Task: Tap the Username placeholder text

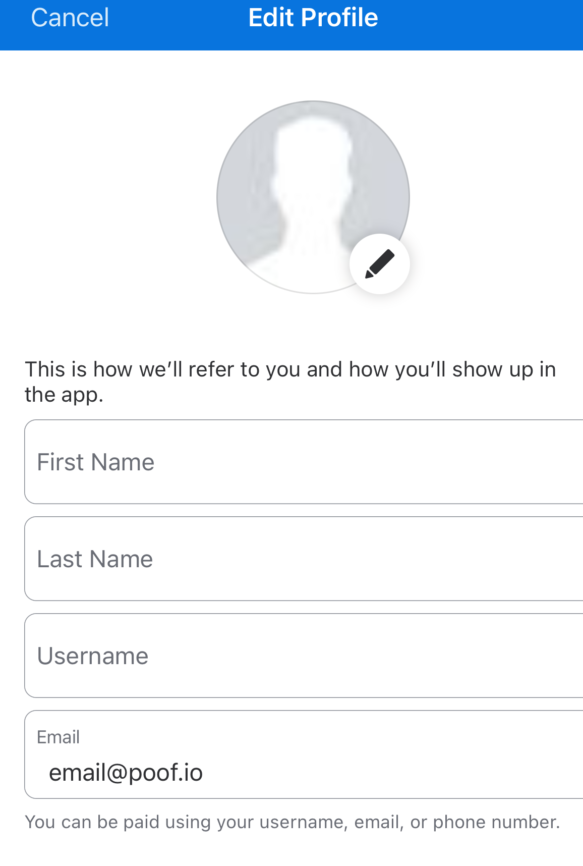Action: 93,656
